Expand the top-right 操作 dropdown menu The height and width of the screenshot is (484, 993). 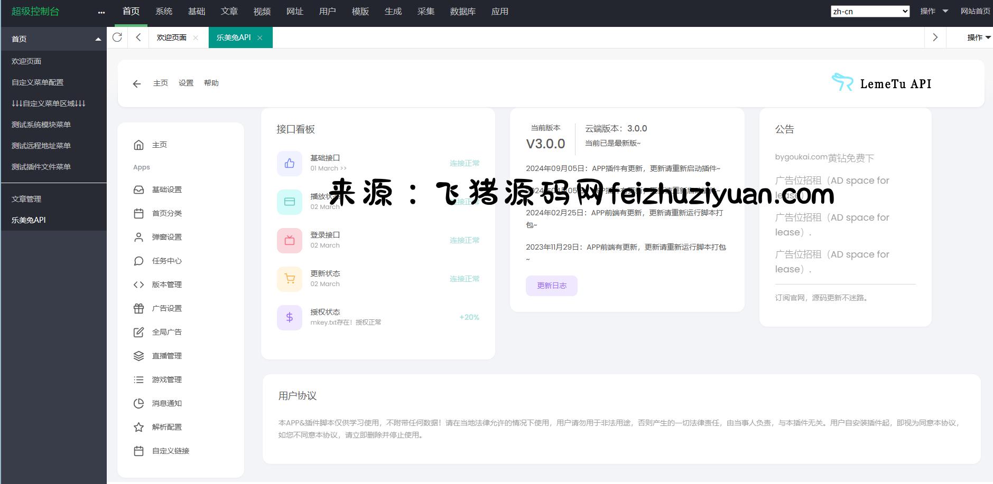[x=934, y=11]
